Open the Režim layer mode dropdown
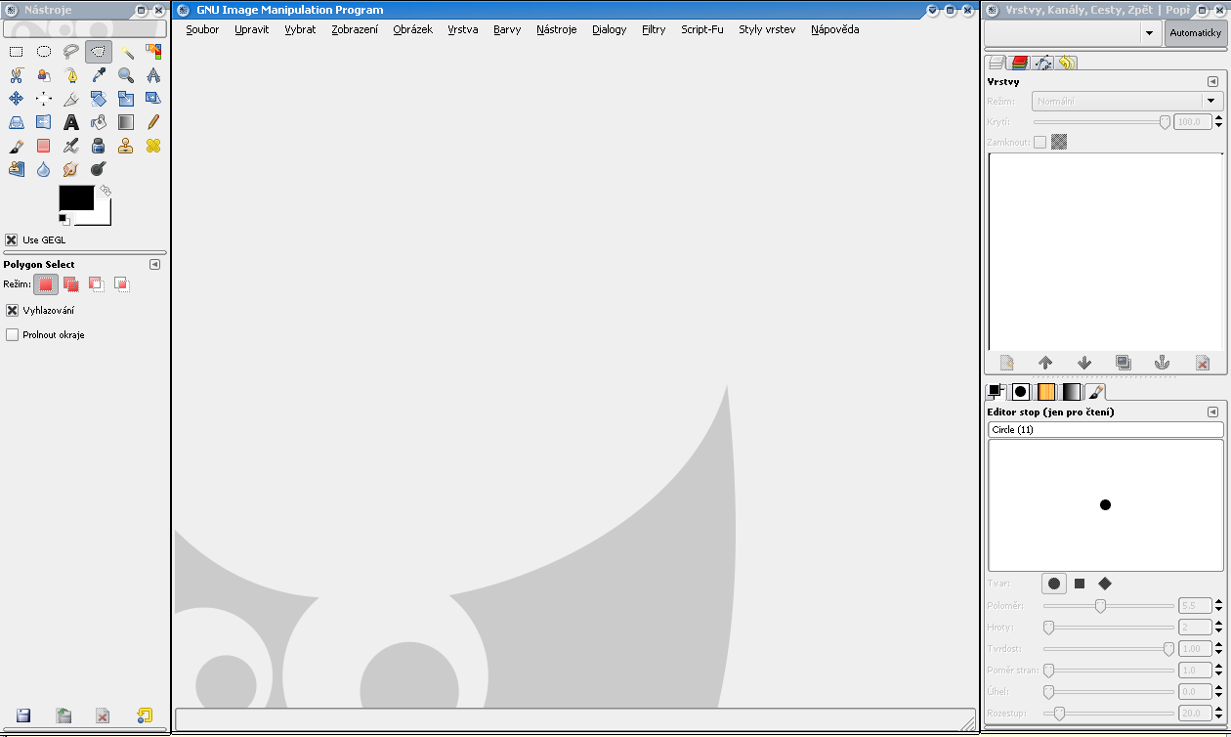 tap(1127, 101)
